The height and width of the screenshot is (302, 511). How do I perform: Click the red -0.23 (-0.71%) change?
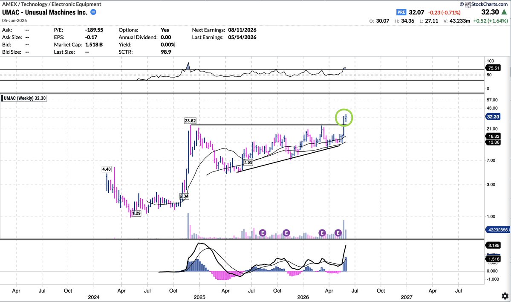pyautogui.click(x=444, y=12)
